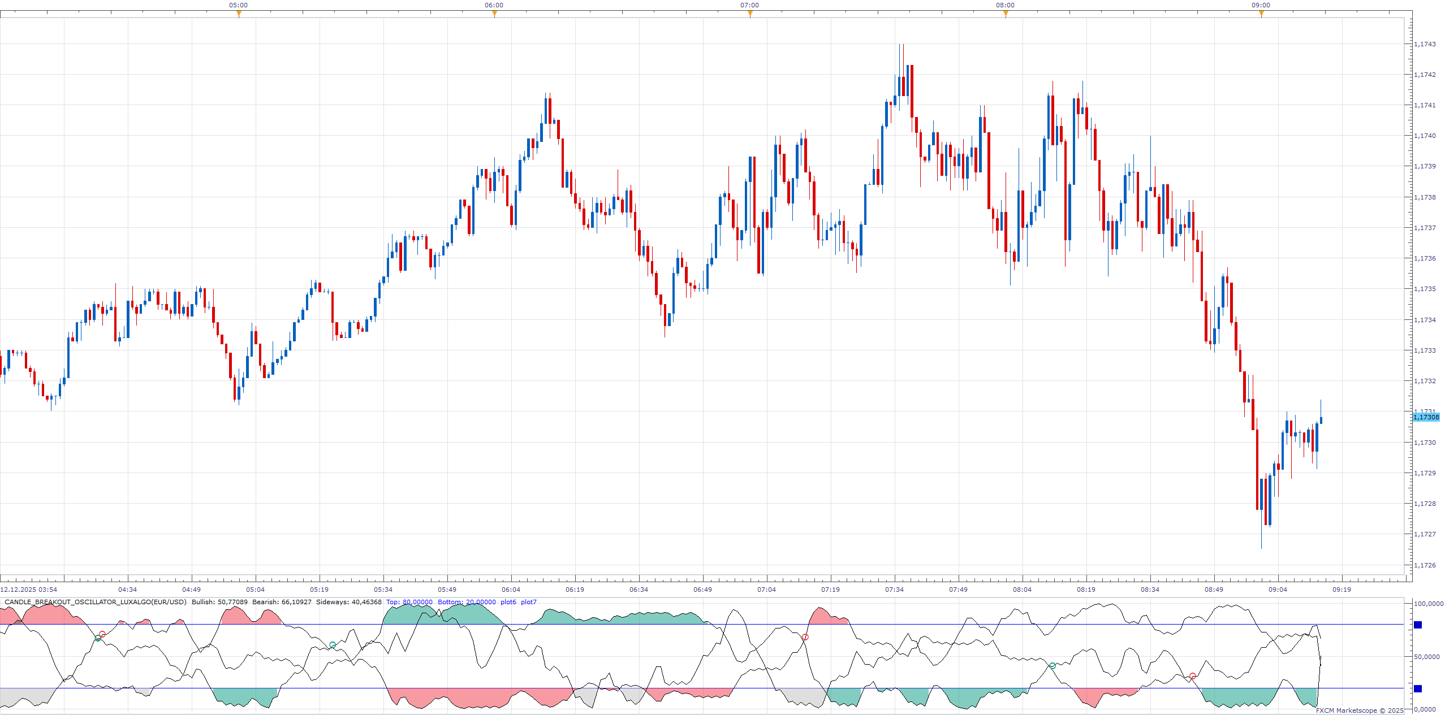This screenshot has height=715, width=1445.
Task: Click the 07:34 time axis label
Action: [894, 590]
